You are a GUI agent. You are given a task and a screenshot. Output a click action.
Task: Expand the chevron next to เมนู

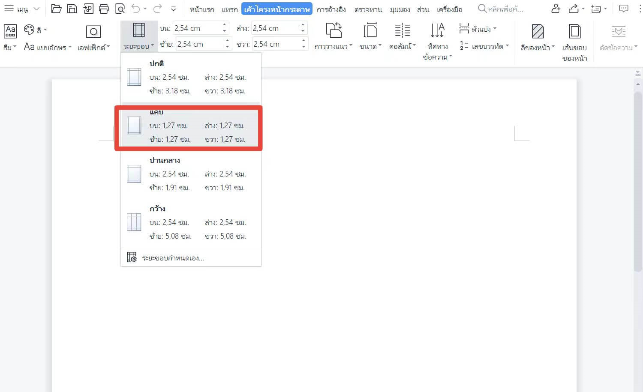[x=36, y=9]
